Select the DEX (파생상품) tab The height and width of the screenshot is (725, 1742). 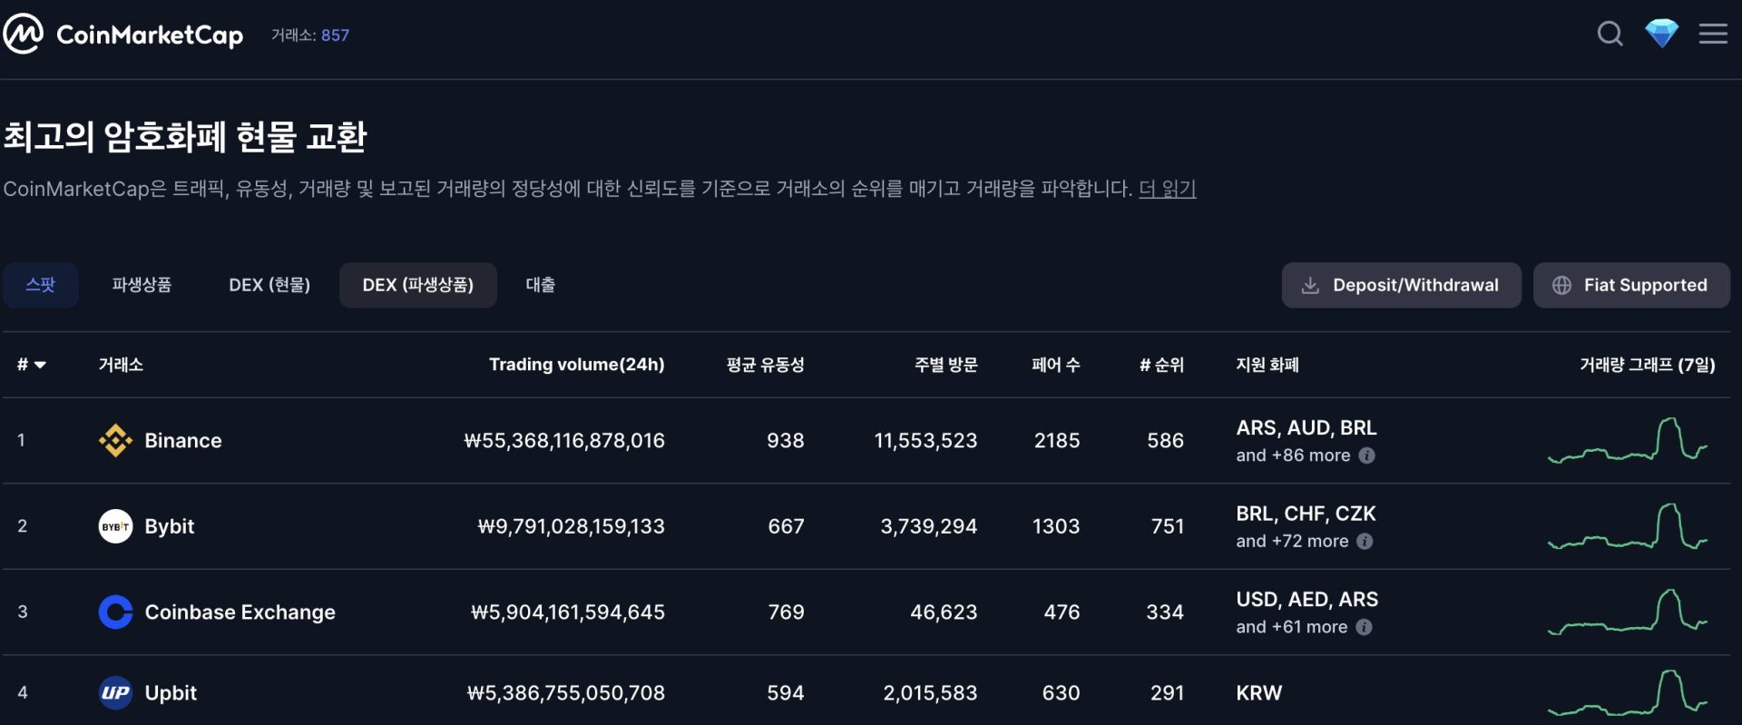click(417, 285)
